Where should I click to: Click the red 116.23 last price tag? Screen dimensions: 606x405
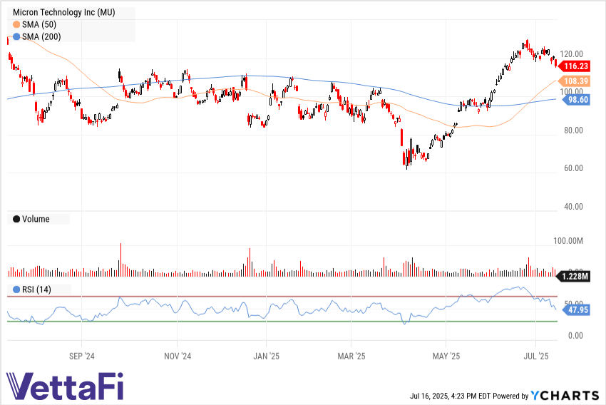[574, 66]
